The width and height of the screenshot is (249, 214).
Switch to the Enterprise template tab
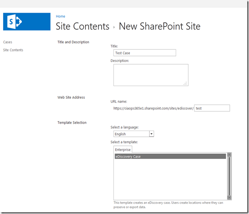pos(123,150)
